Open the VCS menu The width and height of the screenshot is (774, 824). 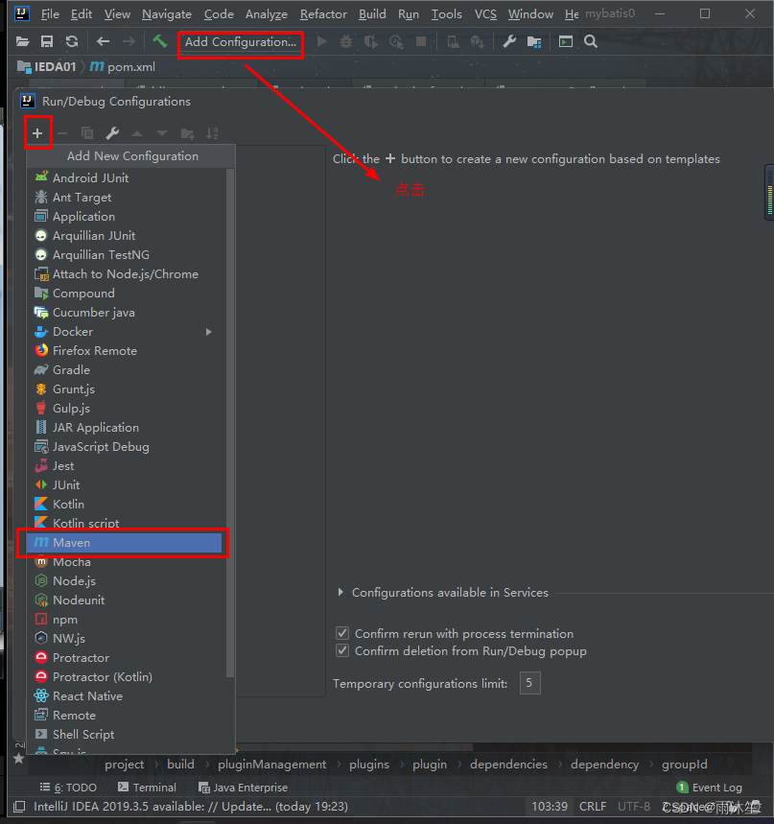coord(485,14)
